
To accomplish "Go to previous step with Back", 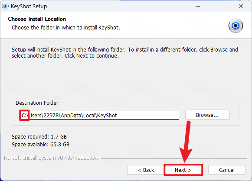I will click(146, 170).
